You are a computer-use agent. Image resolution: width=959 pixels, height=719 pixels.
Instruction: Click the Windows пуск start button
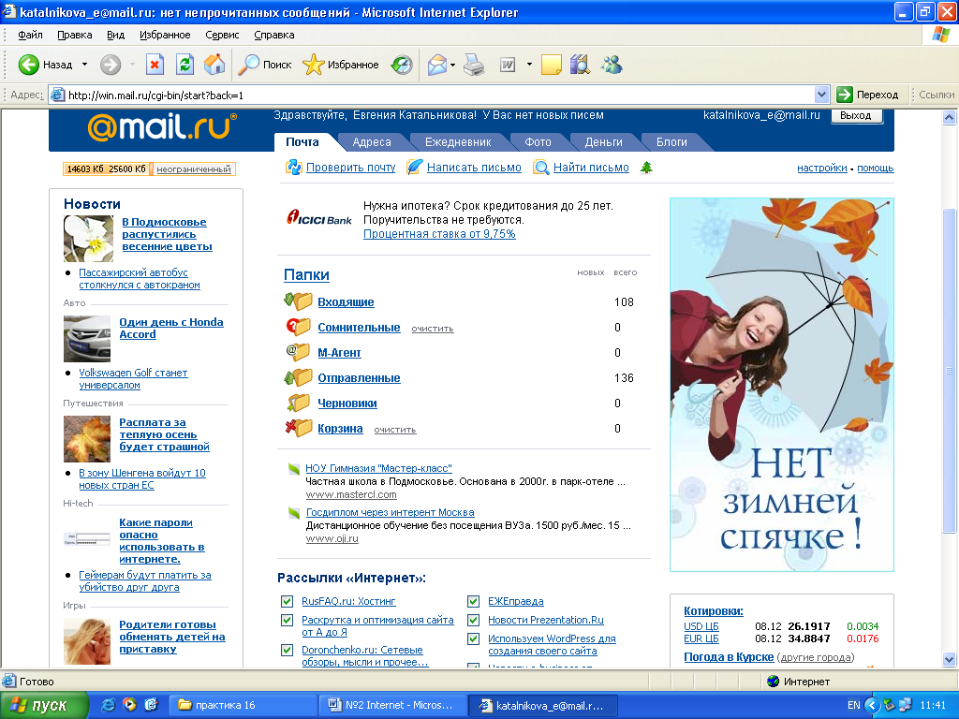click(44, 705)
